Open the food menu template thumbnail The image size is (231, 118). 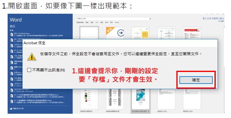89,99
